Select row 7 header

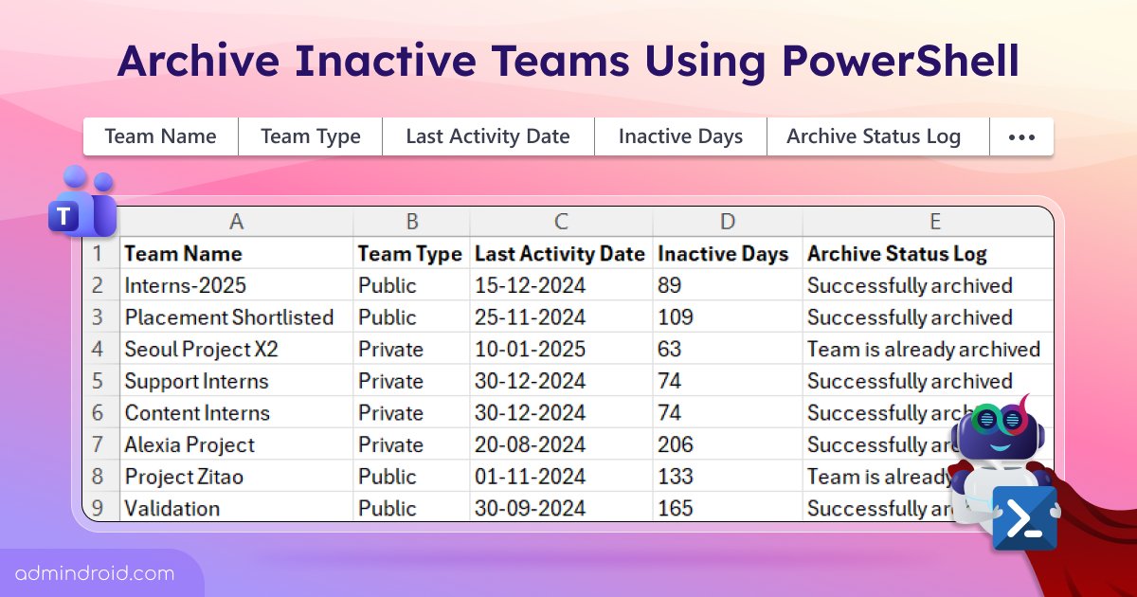98,444
